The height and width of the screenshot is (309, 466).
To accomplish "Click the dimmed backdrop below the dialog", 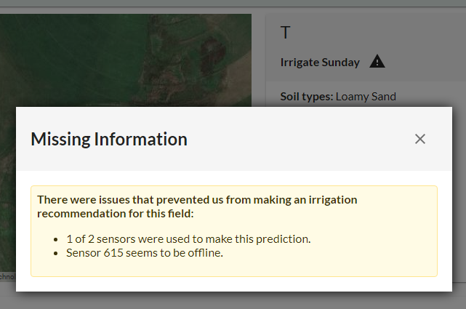I will [233, 300].
